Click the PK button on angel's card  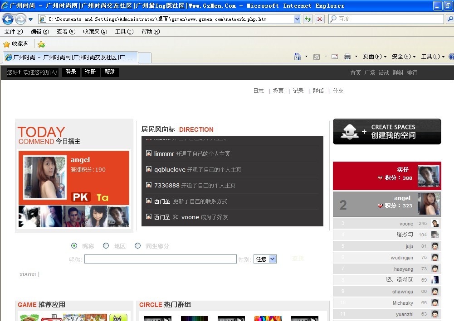click(81, 197)
